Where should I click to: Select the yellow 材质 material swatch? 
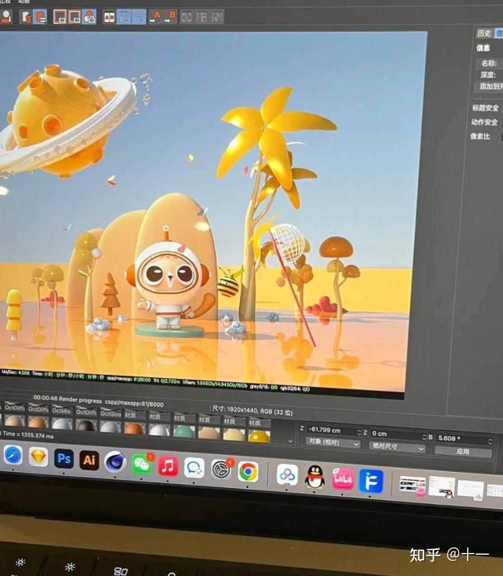(x=258, y=436)
